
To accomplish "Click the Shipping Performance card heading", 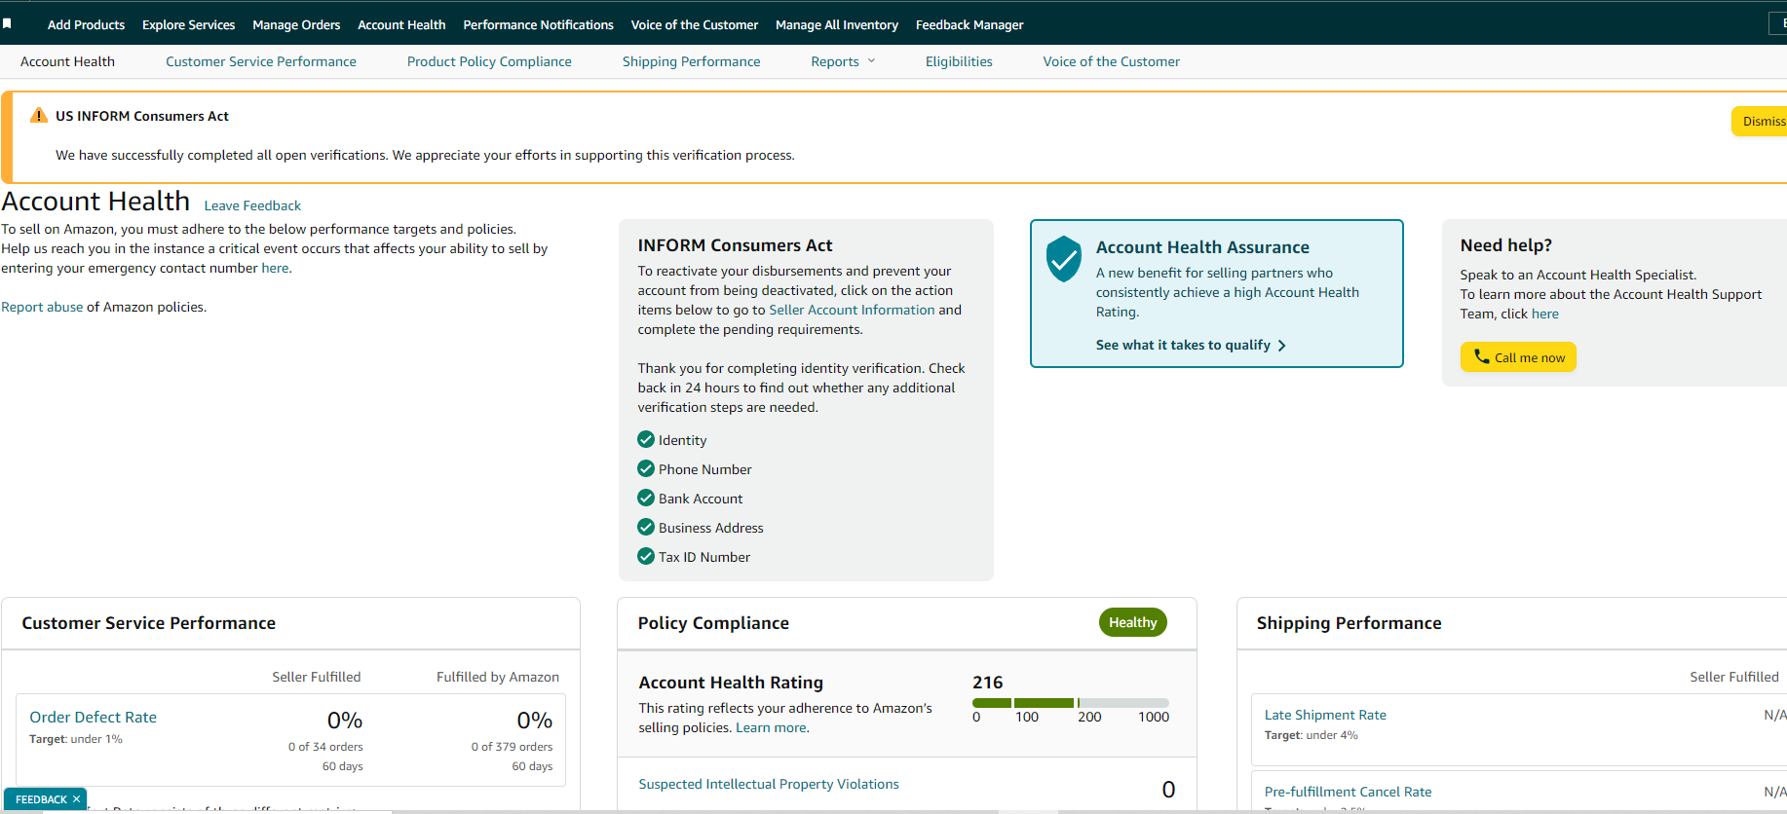I will [1349, 623].
